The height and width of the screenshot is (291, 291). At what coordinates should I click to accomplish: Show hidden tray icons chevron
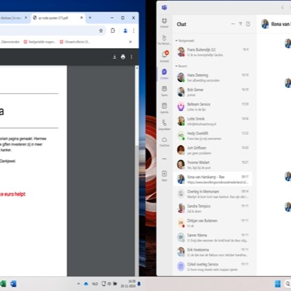point(78,284)
